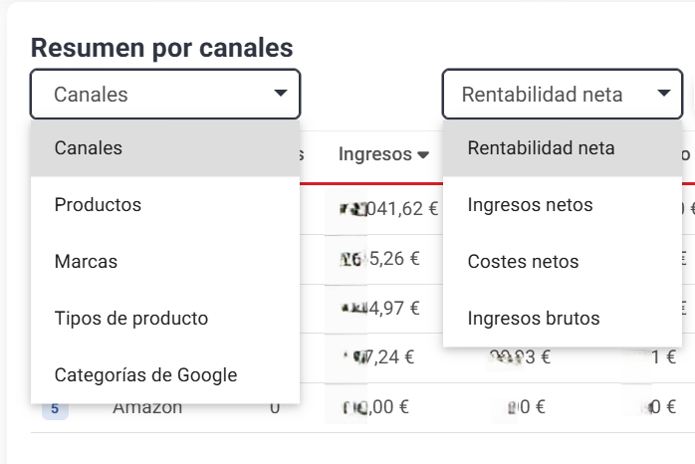Click the 7,24 € revenue cell
This screenshot has width=695, height=464.
coord(378,357)
